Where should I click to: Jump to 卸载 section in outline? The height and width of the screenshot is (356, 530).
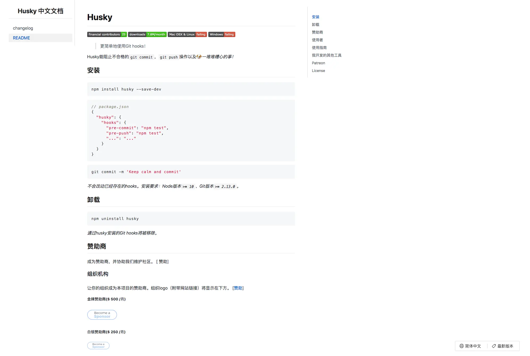click(x=315, y=25)
